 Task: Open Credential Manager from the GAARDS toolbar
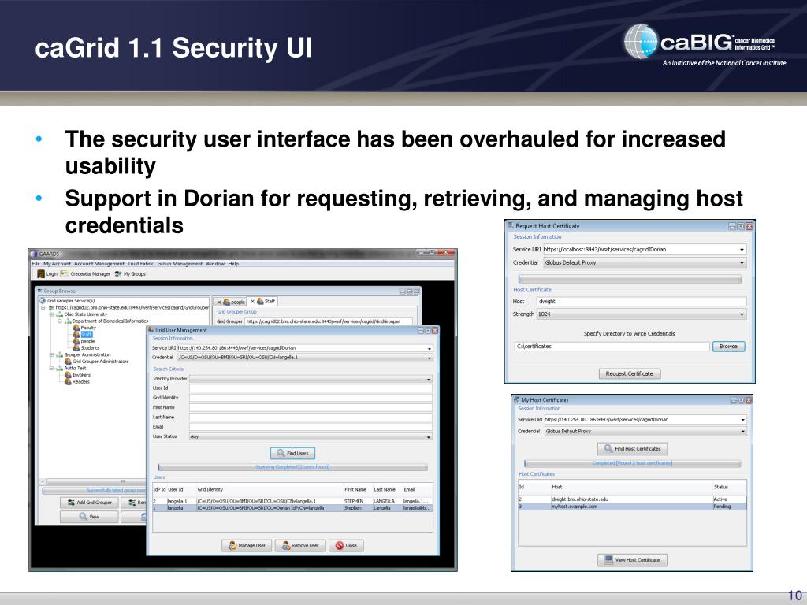tap(85, 273)
